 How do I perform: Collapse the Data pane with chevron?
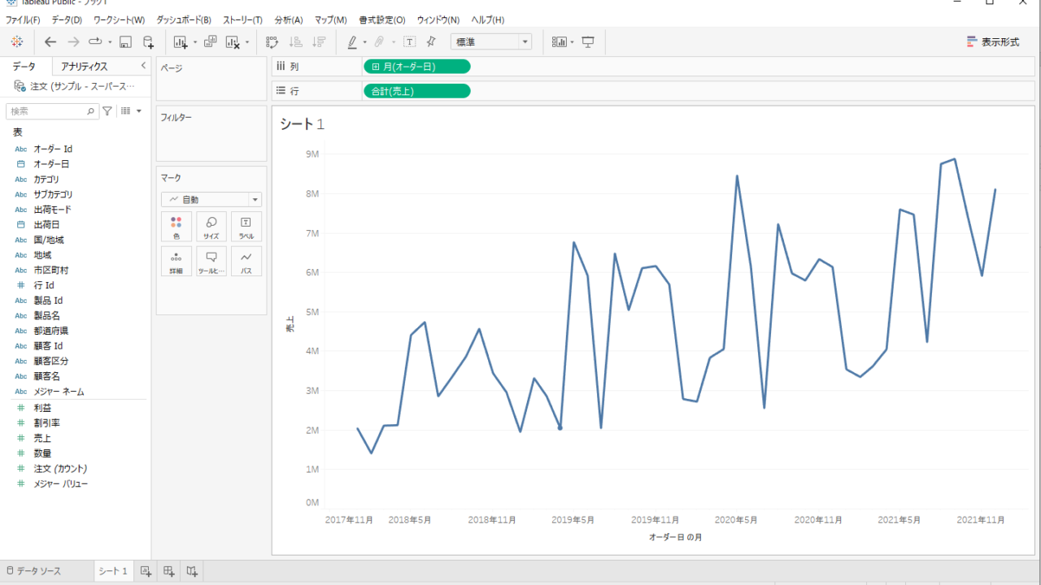pyautogui.click(x=143, y=66)
